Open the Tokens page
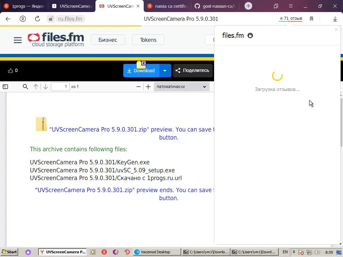 pos(148,40)
